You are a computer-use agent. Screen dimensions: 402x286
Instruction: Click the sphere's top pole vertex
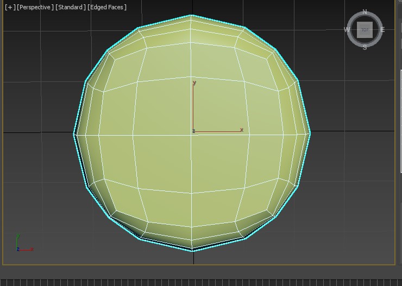tap(192, 16)
